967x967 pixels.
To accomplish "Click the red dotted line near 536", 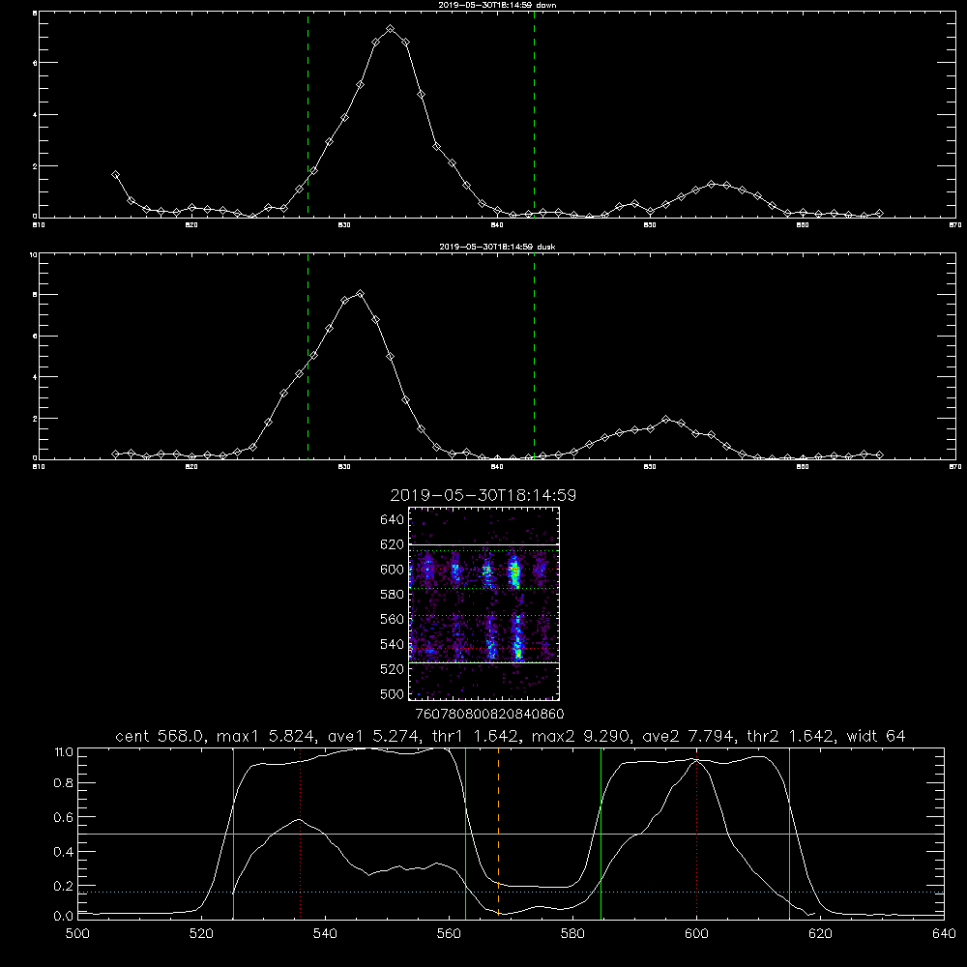I will coord(301,833).
